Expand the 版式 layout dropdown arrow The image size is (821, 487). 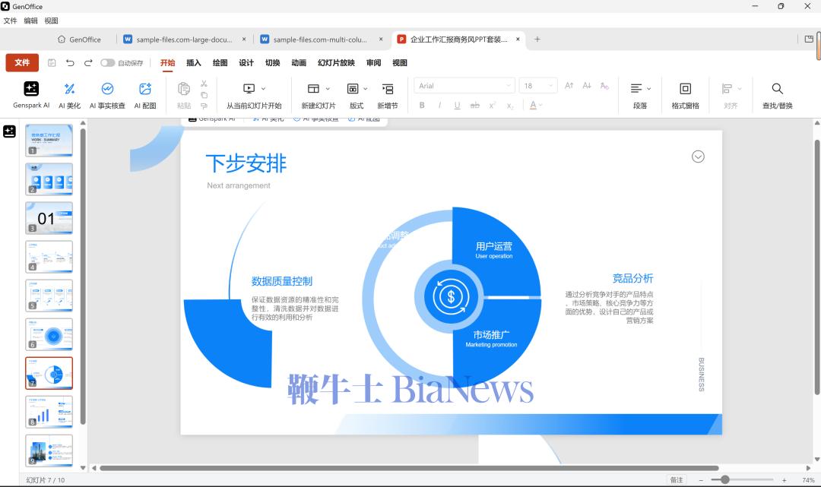[366, 88]
